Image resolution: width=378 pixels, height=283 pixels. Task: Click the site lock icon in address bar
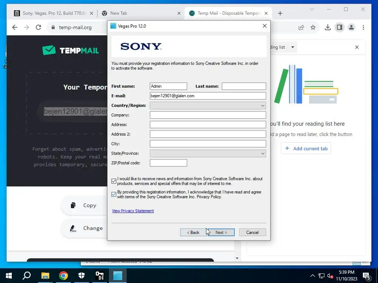53,27
